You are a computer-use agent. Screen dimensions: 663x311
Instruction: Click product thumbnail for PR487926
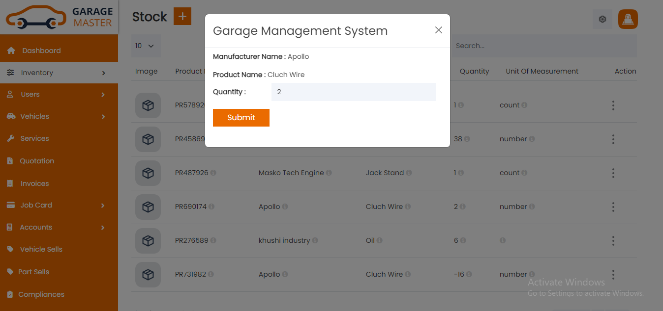pos(148,173)
